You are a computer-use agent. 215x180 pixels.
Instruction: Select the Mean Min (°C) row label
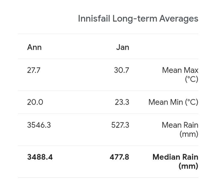click(x=173, y=102)
